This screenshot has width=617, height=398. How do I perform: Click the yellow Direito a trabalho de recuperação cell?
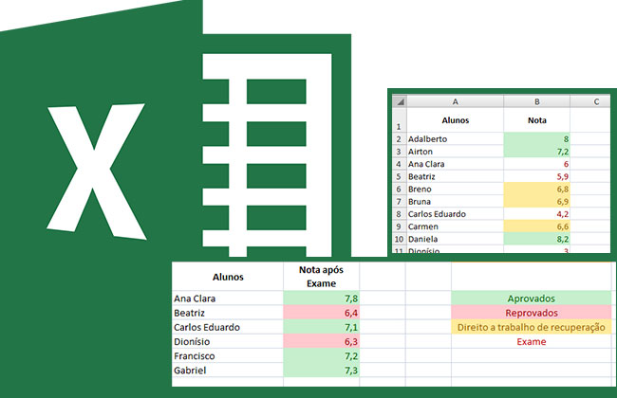tap(532, 327)
